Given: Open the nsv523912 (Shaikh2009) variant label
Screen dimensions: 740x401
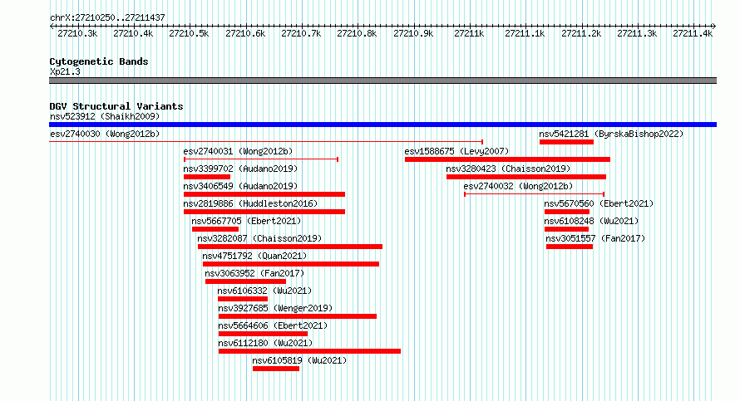Looking at the screenshot, I should click(x=105, y=116).
